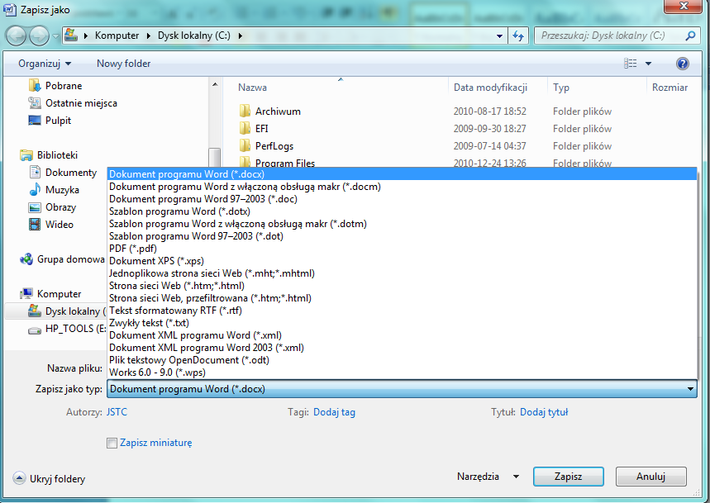This screenshot has width=710, height=503.
Task: Expand the Komputer breadcrumb arrow
Action: [x=149, y=36]
